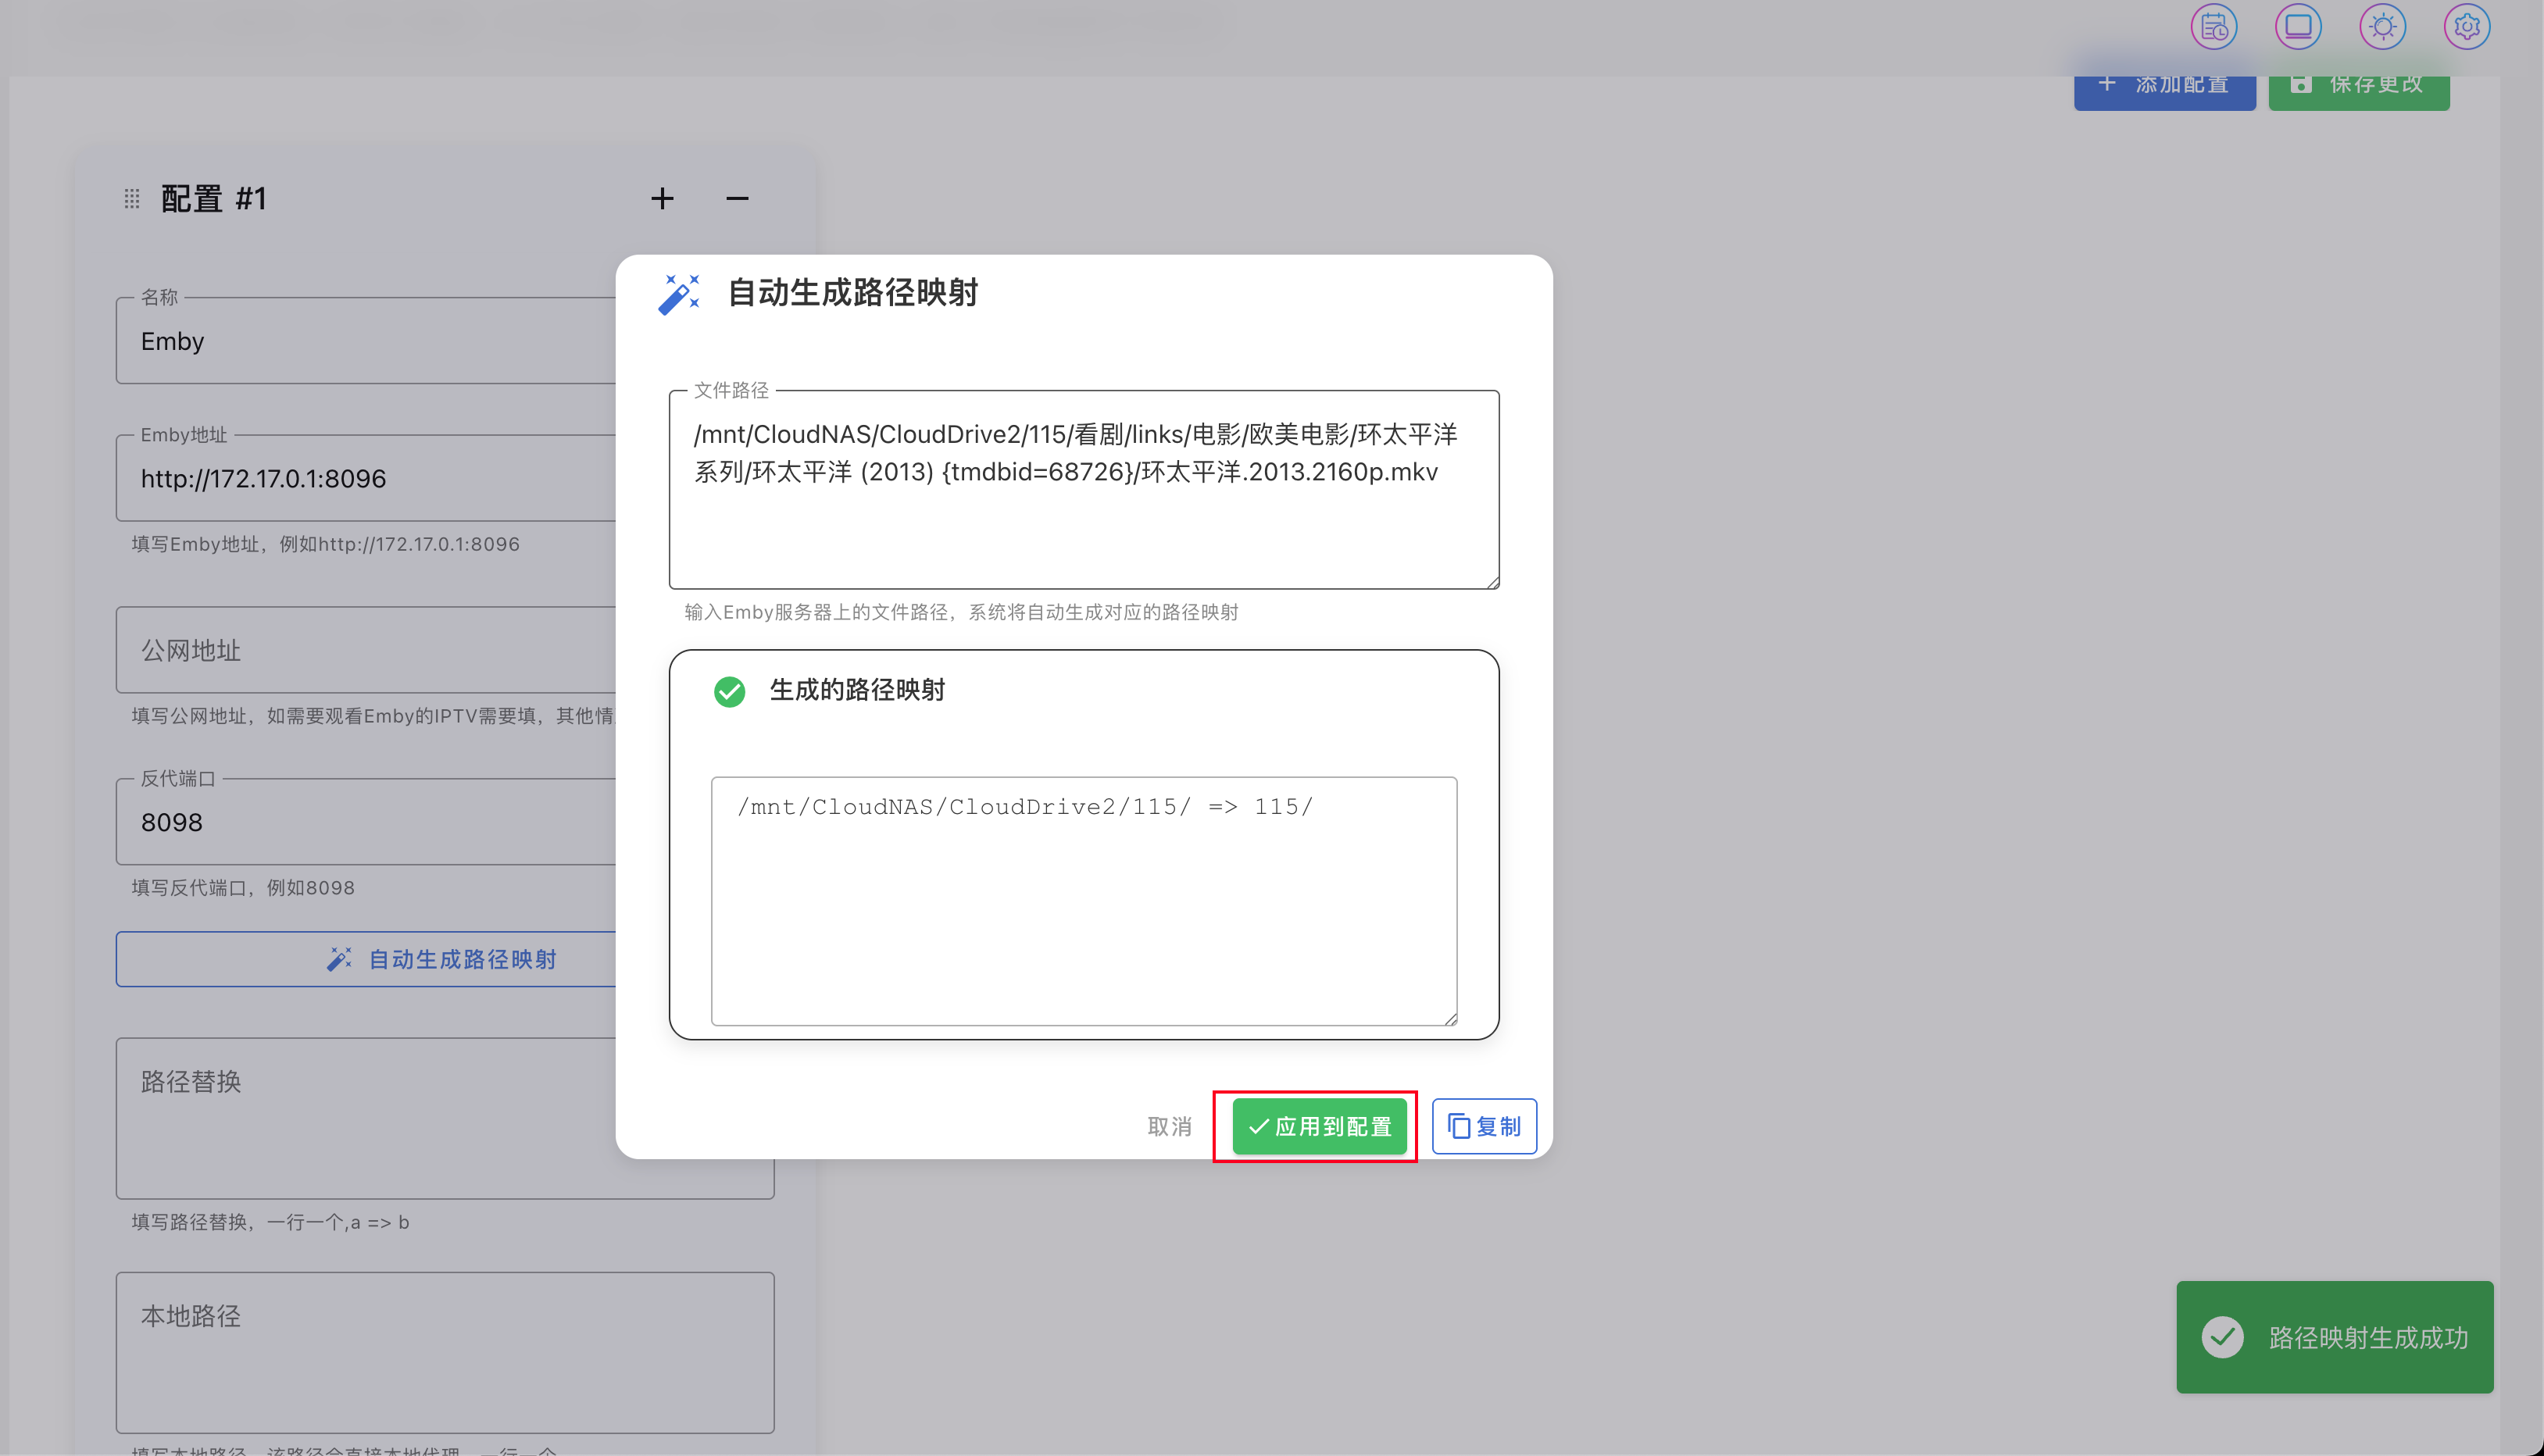Click the calendar schedule icon in top bar

[x=2213, y=27]
